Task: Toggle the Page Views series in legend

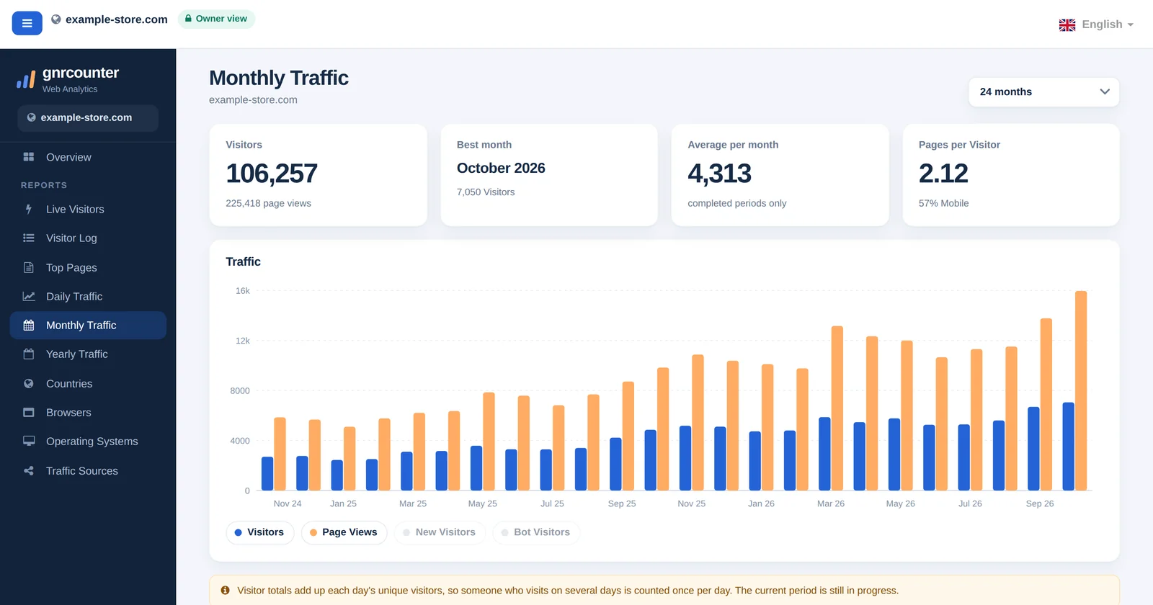Action: (344, 532)
